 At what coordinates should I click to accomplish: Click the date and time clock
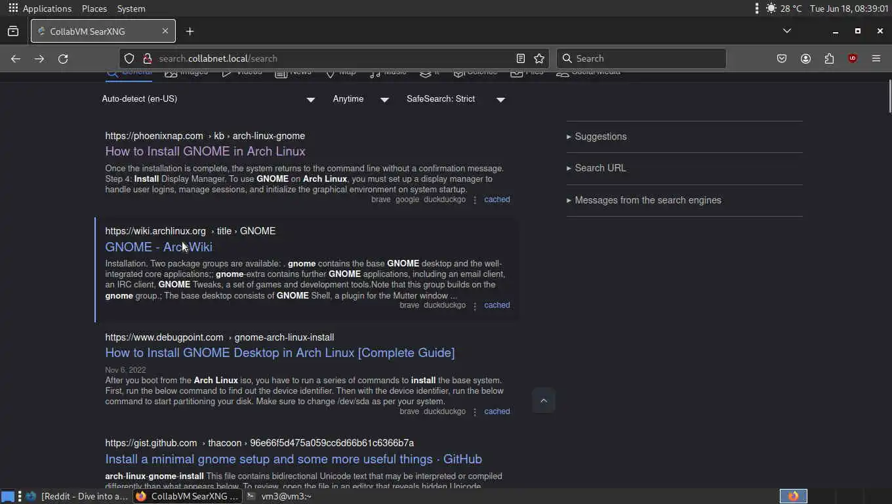849,9
